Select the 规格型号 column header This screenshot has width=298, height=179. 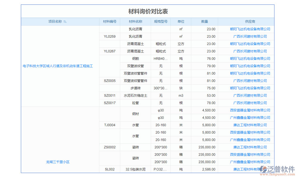[x=161, y=21]
